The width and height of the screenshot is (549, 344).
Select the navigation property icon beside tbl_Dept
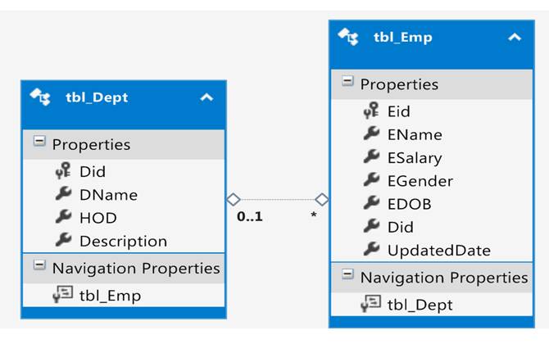(371, 304)
